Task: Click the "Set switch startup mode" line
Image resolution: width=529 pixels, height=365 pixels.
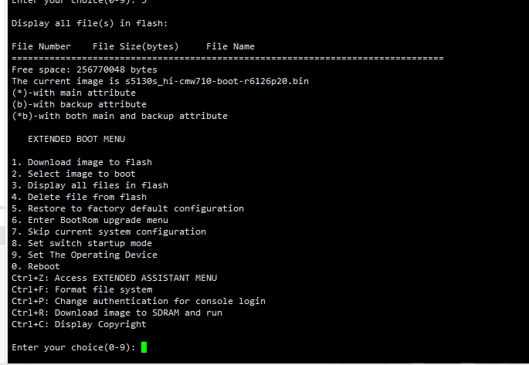Action: click(82, 243)
